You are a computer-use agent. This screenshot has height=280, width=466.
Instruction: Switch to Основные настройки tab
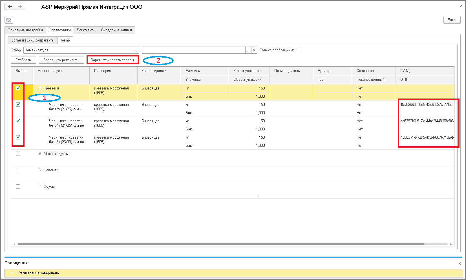(x=25, y=30)
